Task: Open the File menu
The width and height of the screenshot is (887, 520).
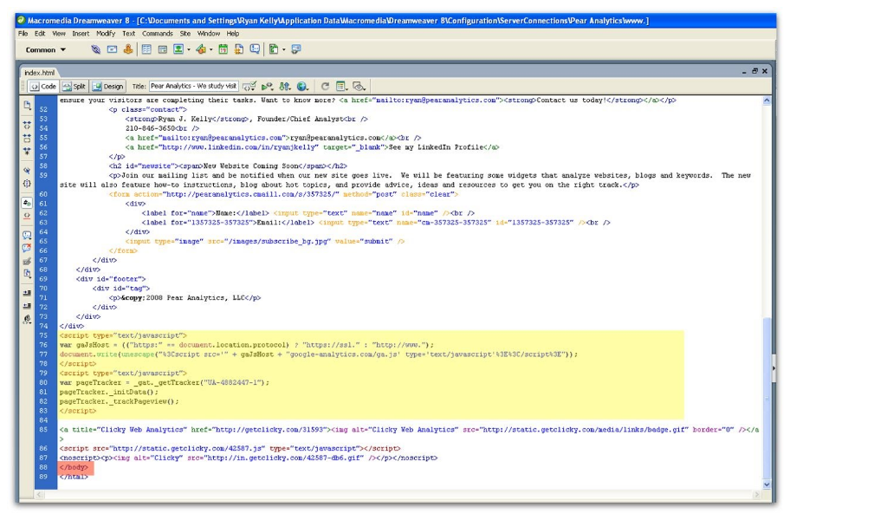Action: coord(23,34)
